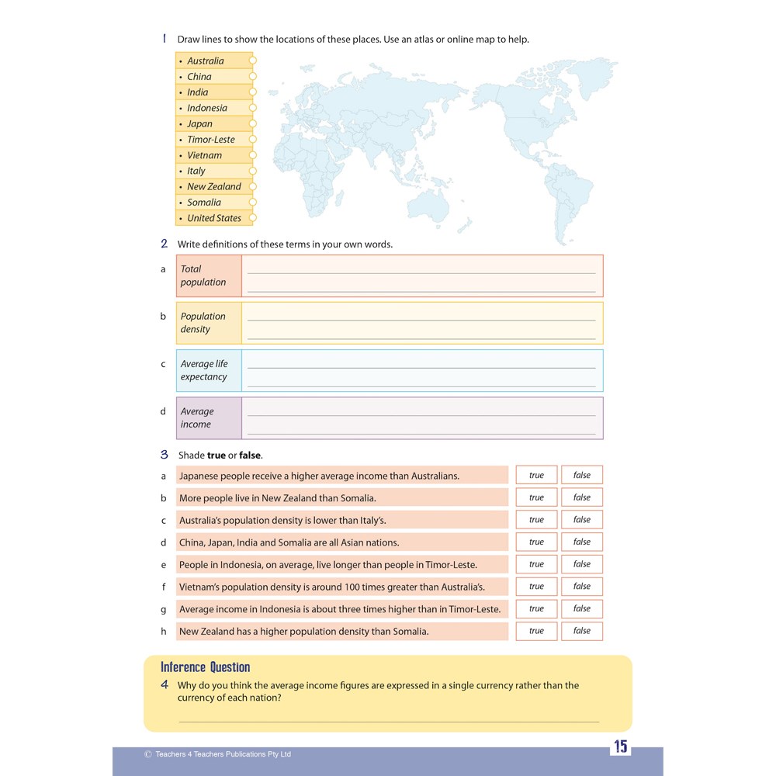Click the connector circle beside China
Image resolution: width=776 pixels, height=776 pixels.
click(252, 76)
